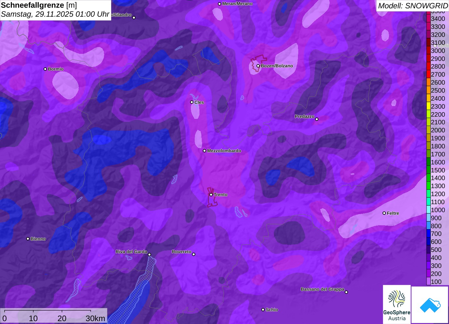This screenshot has height=324, width=449.
Task: Click the 3000 legend value
Action: (438, 51)
